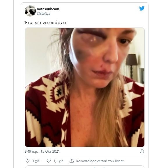Screen dimensions: 161x168
Task: Open the embedded tweet photo
Action: (85, 87)
